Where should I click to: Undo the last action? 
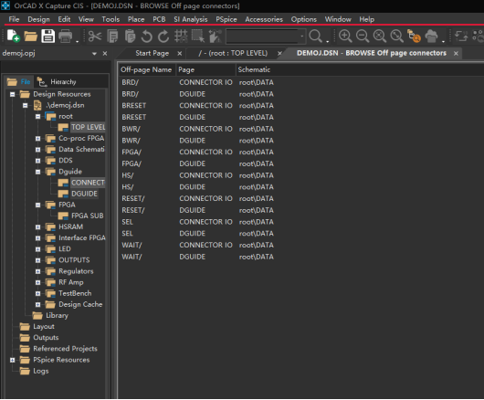click(x=147, y=37)
